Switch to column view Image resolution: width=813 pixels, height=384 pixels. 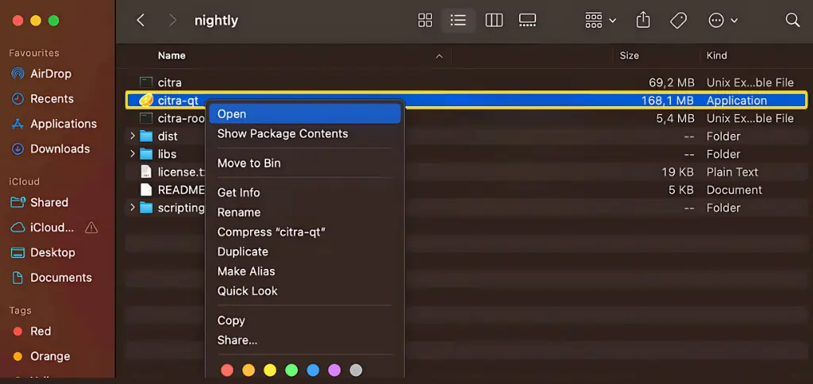494,21
